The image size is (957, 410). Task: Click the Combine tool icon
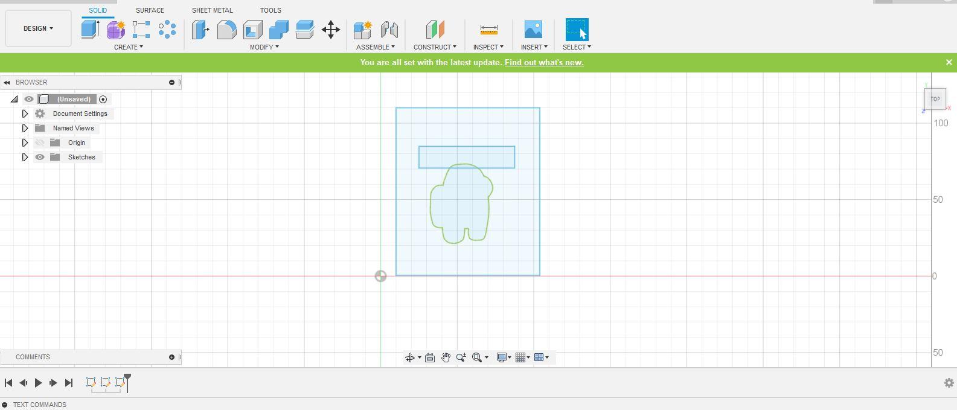pos(279,30)
